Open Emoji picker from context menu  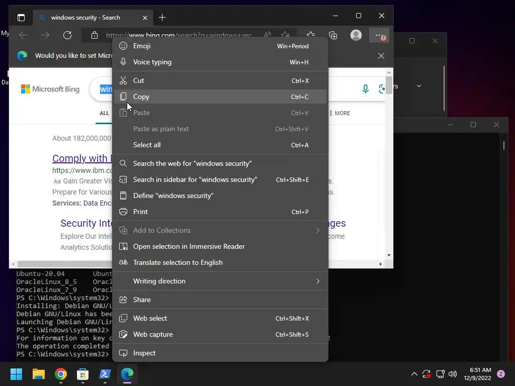(x=220, y=46)
